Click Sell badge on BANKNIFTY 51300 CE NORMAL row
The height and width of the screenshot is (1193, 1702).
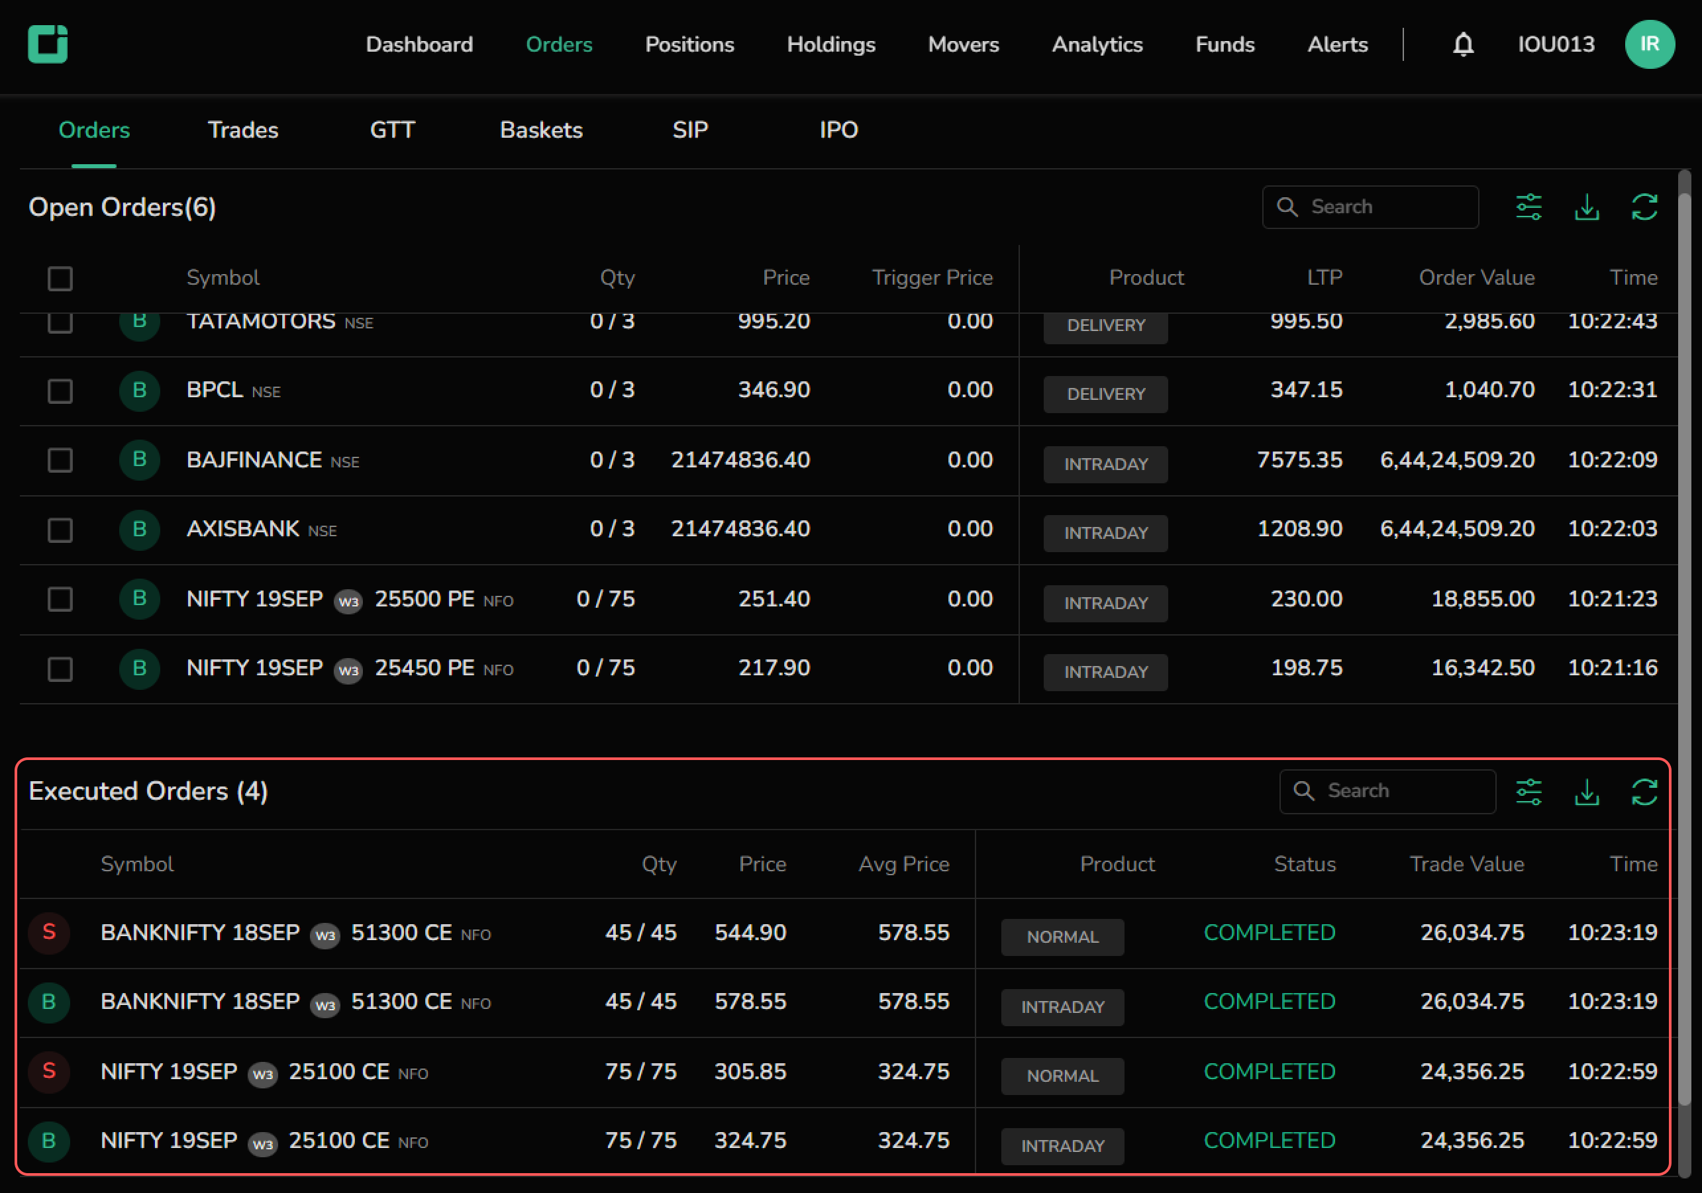49,932
